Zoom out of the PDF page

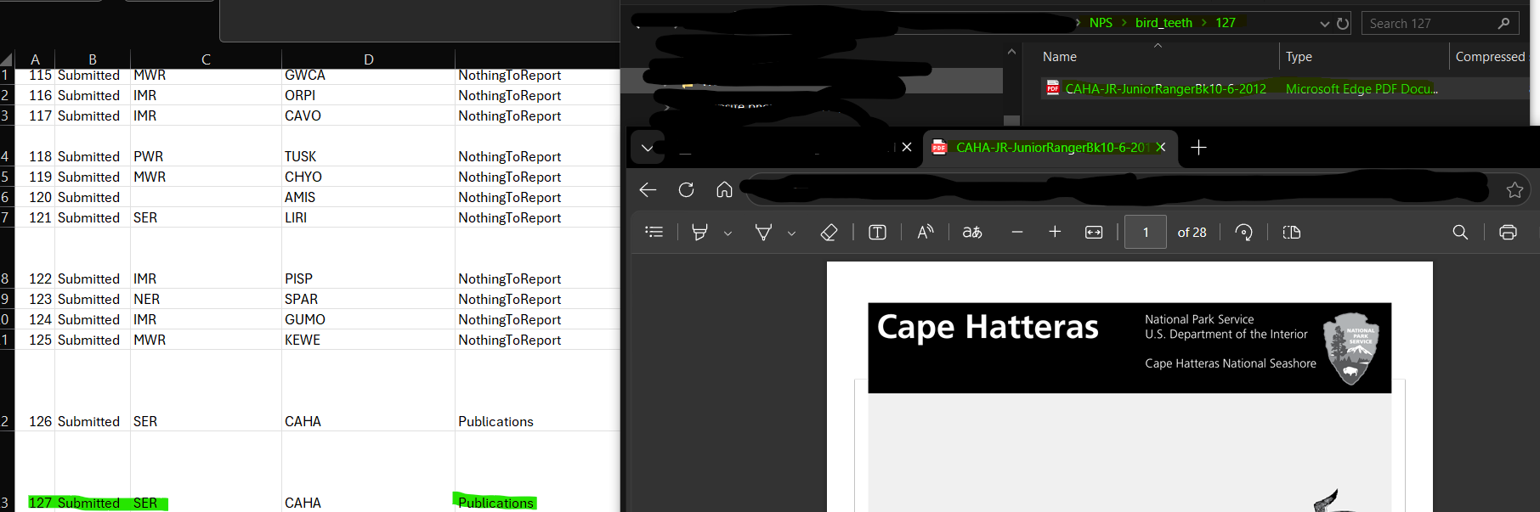point(1017,232)
